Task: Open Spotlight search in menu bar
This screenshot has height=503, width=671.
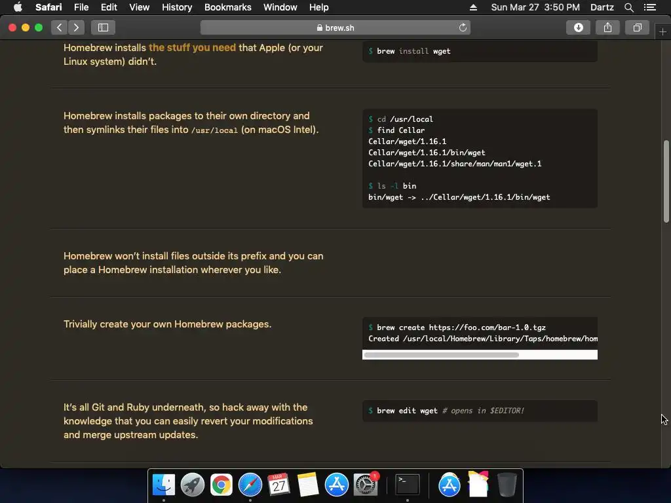Action: click(x=628, y=7)
